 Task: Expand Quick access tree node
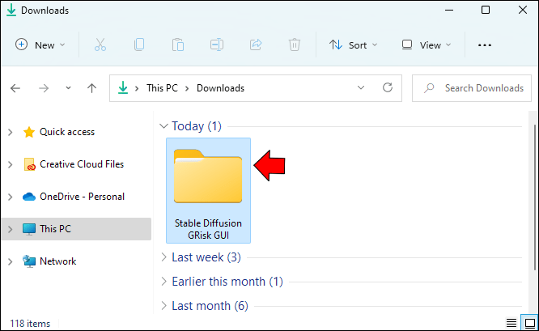pos(11,132)
